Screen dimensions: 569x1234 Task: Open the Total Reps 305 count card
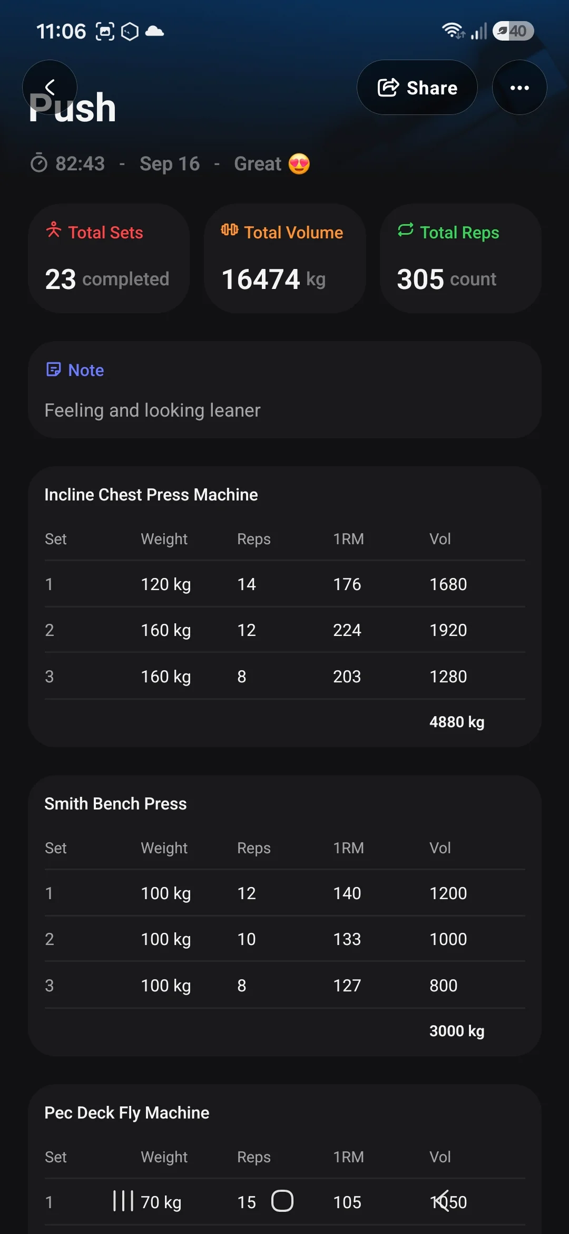pos(460,258)
